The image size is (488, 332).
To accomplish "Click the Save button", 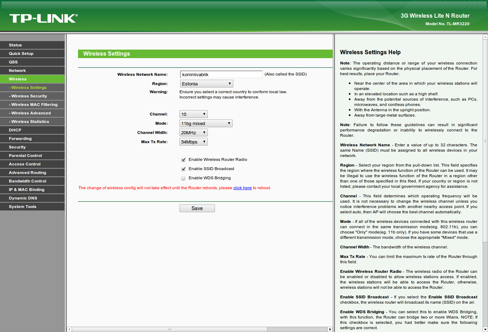I will [x=197, y=208].
